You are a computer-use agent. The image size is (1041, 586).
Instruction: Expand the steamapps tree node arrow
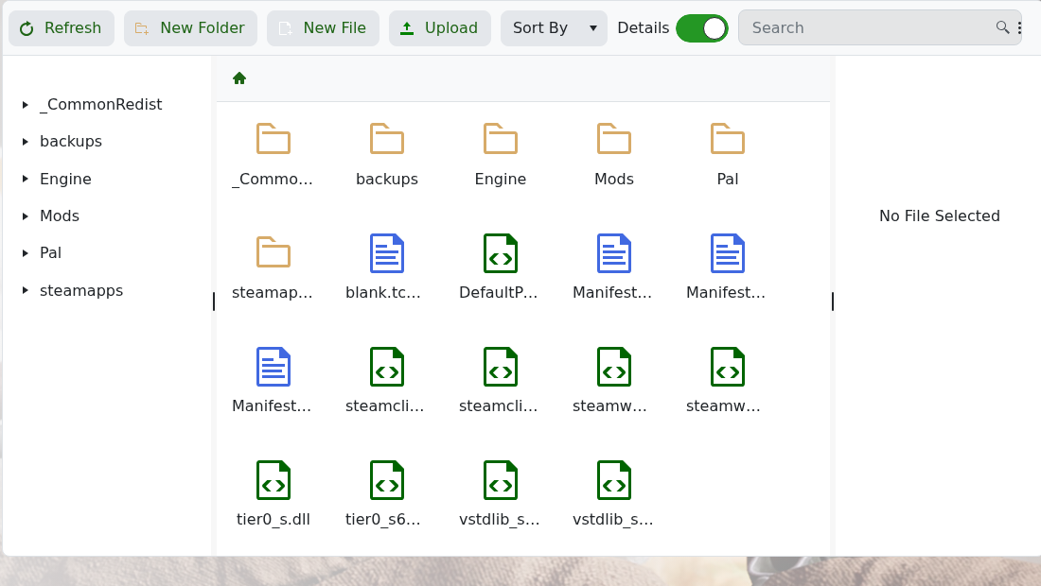tap(25, 290)
